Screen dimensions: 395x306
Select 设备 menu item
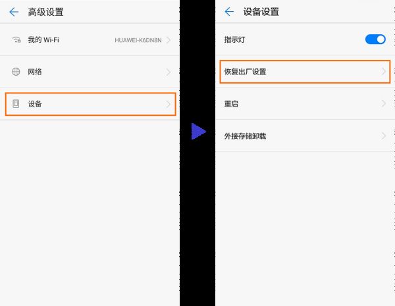(36, 104)
